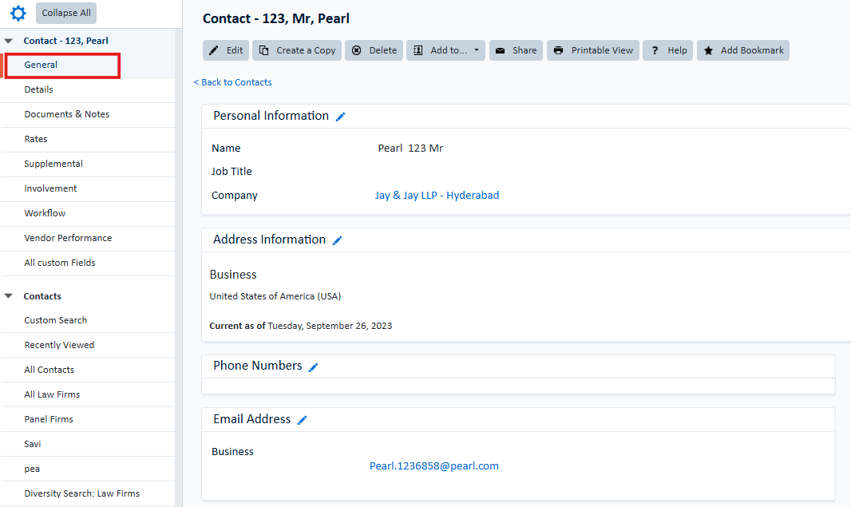Screen dimensions: 851x507
Task: Select Vendor Performance in sidebar
Action: coord(68,238)
